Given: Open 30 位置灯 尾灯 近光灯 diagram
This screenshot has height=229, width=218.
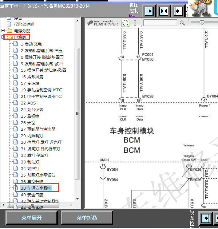Looking at the screenshot, I should [x=41, y=142].
